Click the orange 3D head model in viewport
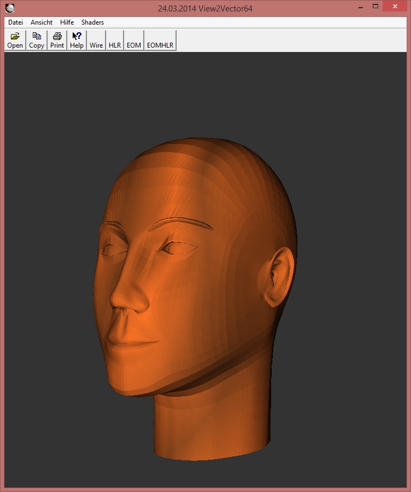The image size is (411, 492). (196, 299)
